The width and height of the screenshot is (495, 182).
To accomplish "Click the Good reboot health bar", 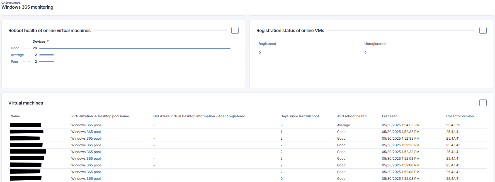I will (135, 48).
